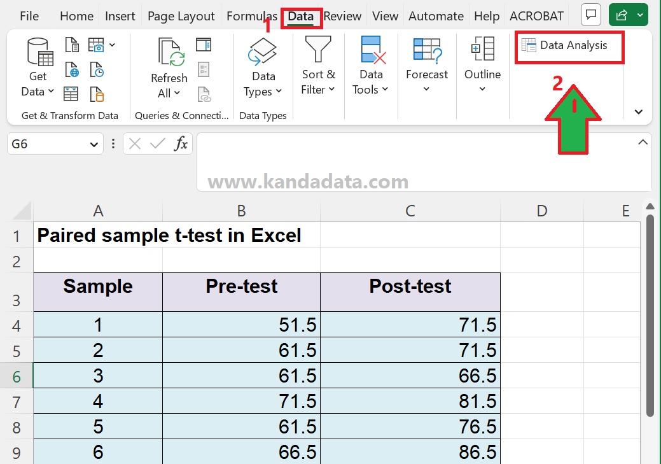This screenshot has width=661, height=464.
Task: Go to the Automate tab
Action: point(436,17)
